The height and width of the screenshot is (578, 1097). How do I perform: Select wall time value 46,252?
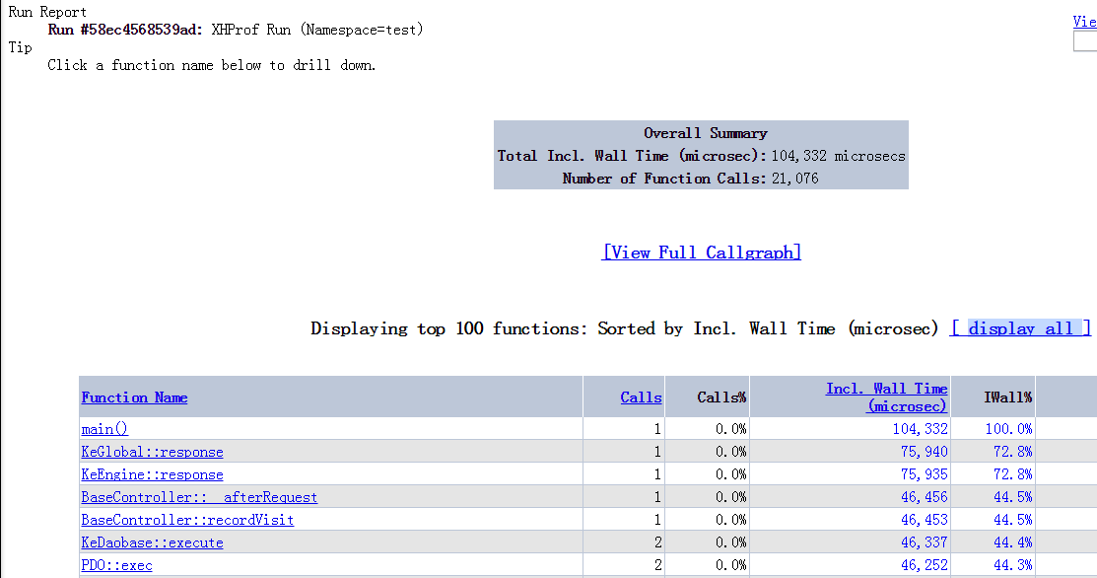pyautogui.click(x=925, y=565)
